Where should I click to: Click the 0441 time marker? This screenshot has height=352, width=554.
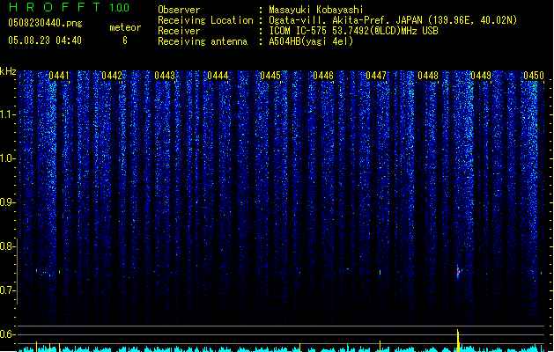(59, 76)
